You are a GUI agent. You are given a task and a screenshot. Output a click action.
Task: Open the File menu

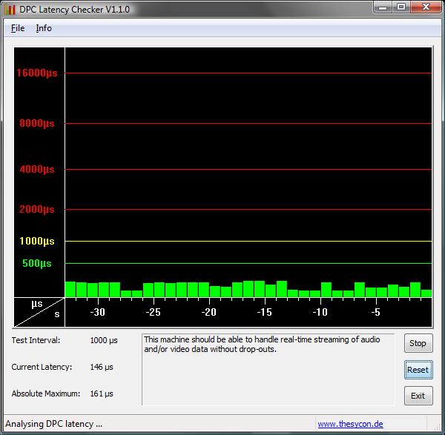(x=18, y=28)
